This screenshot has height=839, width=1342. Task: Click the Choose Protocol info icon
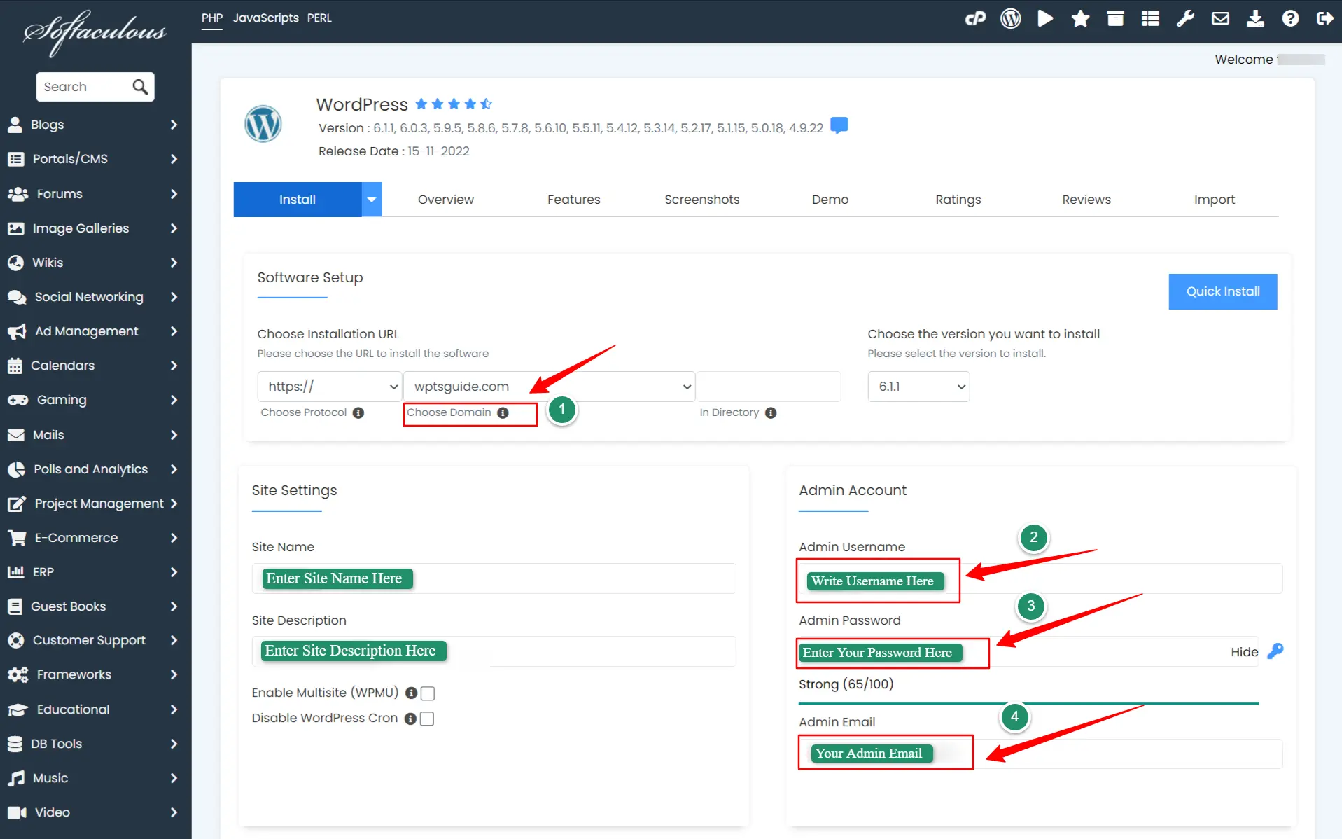(358, 413)
